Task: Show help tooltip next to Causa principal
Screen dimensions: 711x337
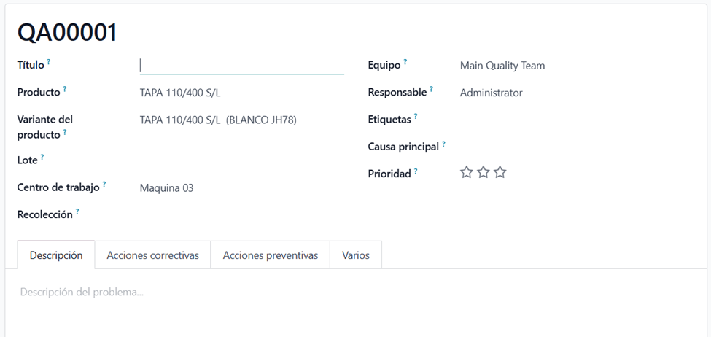Action: pyautogui.click(x=443, y=144)
